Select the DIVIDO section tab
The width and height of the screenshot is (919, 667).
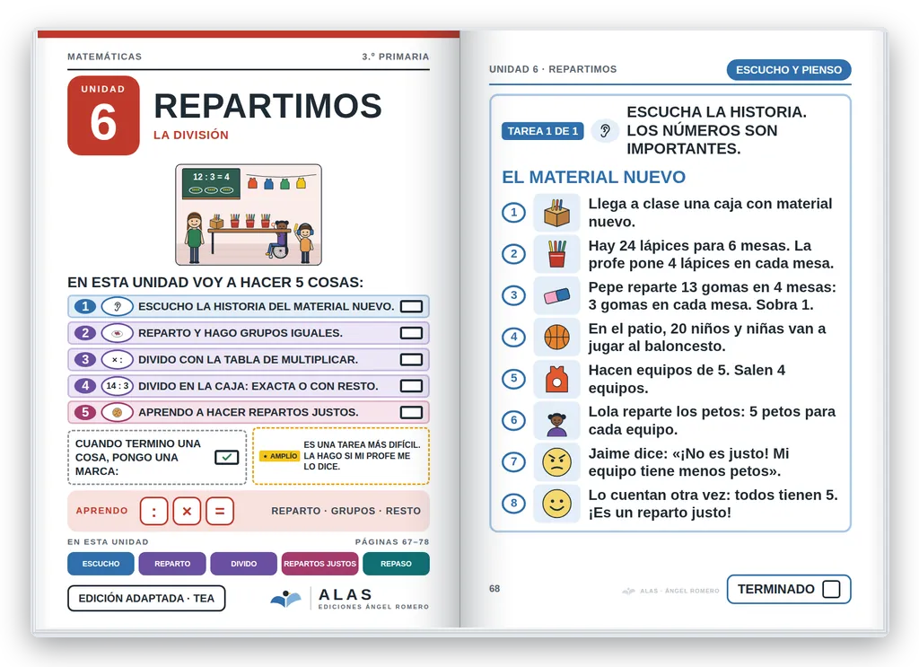tap(244, 564)
